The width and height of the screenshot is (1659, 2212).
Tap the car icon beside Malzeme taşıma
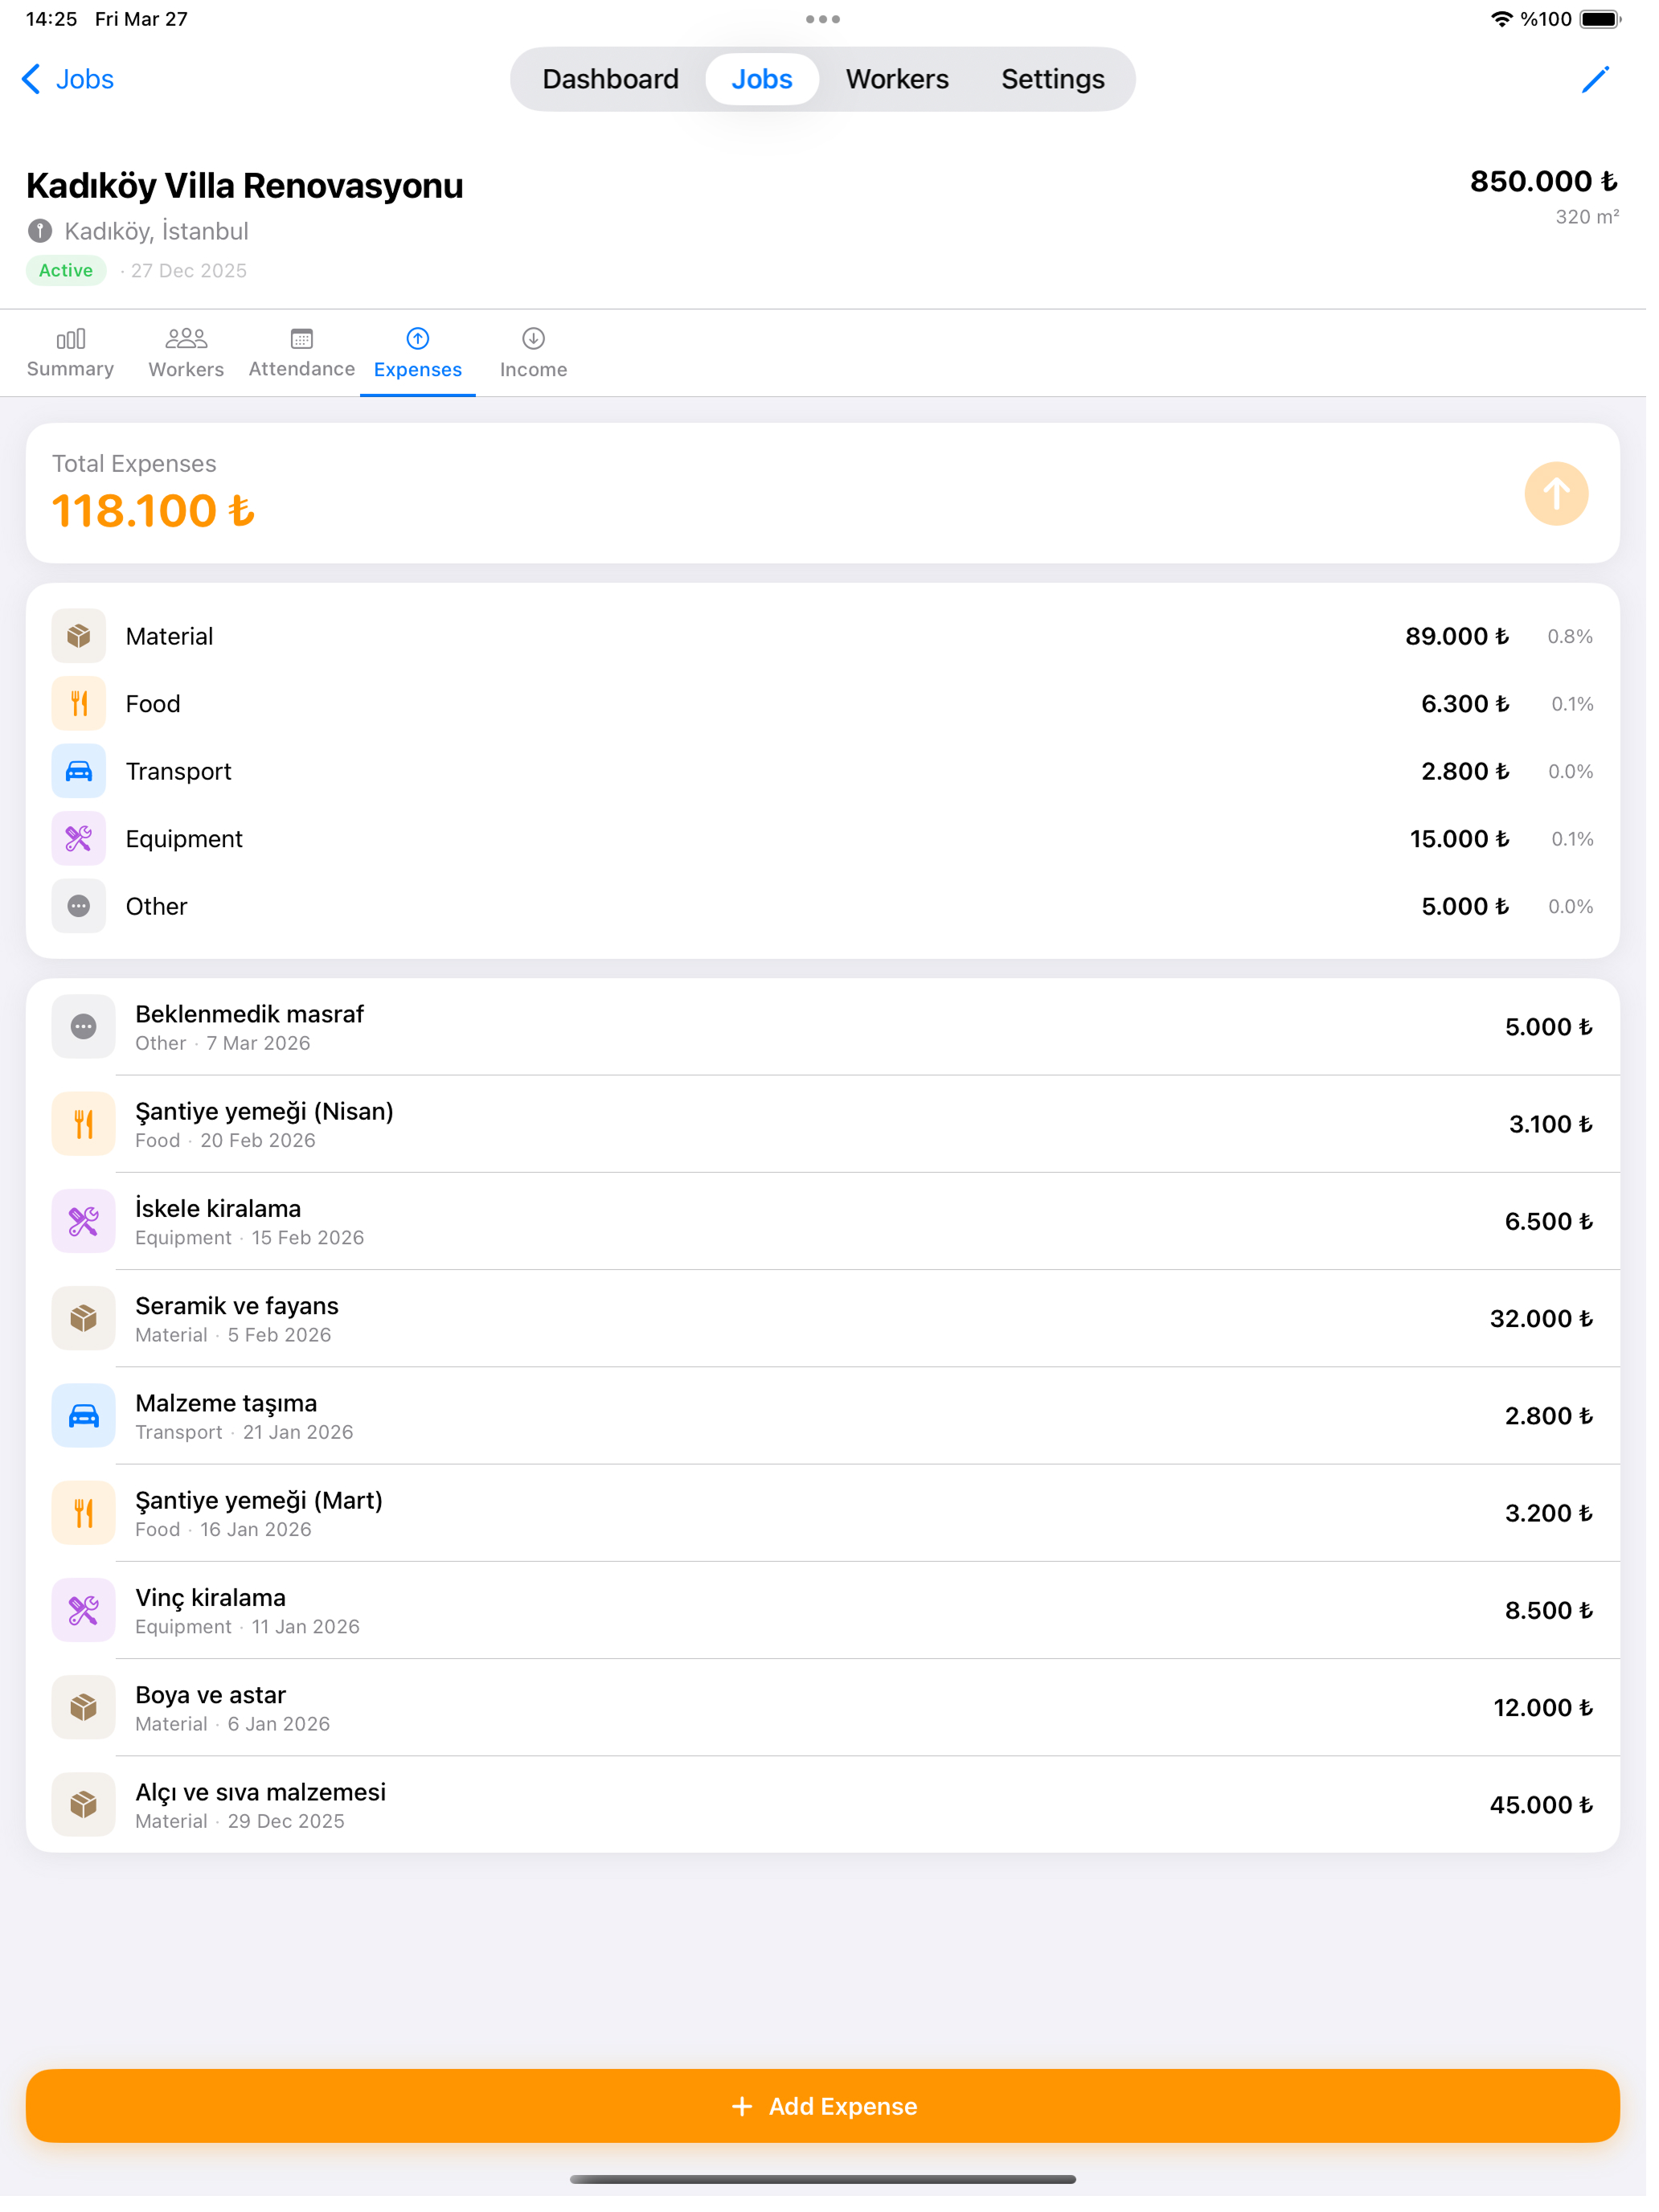tap(84, 1415)
